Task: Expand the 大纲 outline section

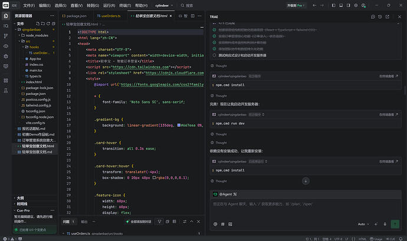Action: point(20,198)
